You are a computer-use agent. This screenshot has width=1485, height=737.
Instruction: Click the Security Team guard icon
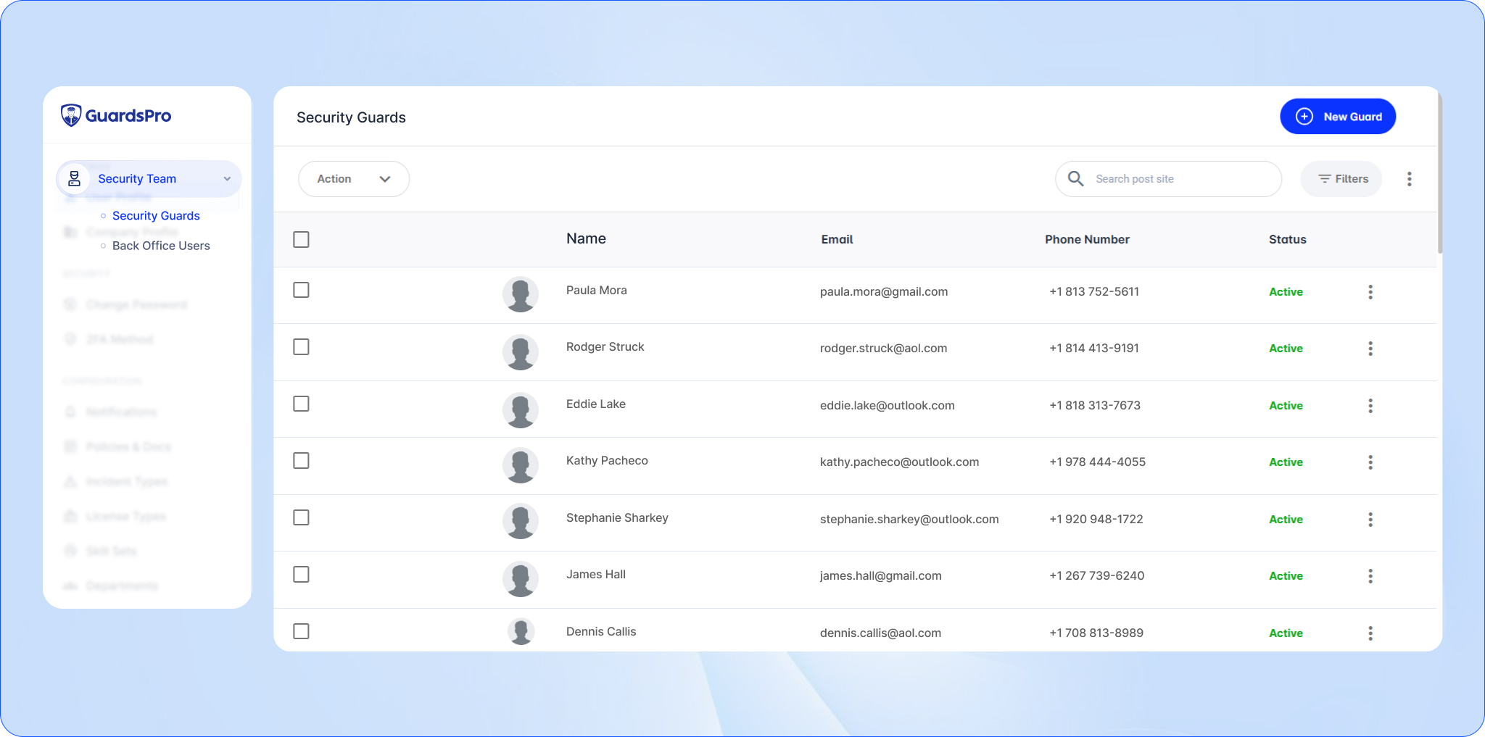click(74, 179)
